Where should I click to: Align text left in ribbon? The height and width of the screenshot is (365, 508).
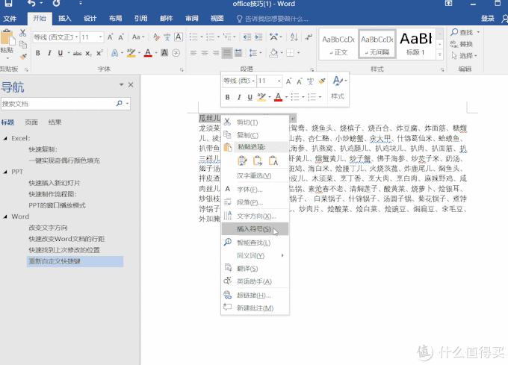pos(193,53)
